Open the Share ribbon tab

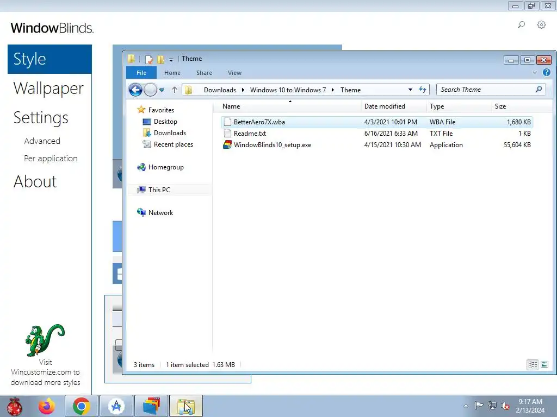pos(205,73)
